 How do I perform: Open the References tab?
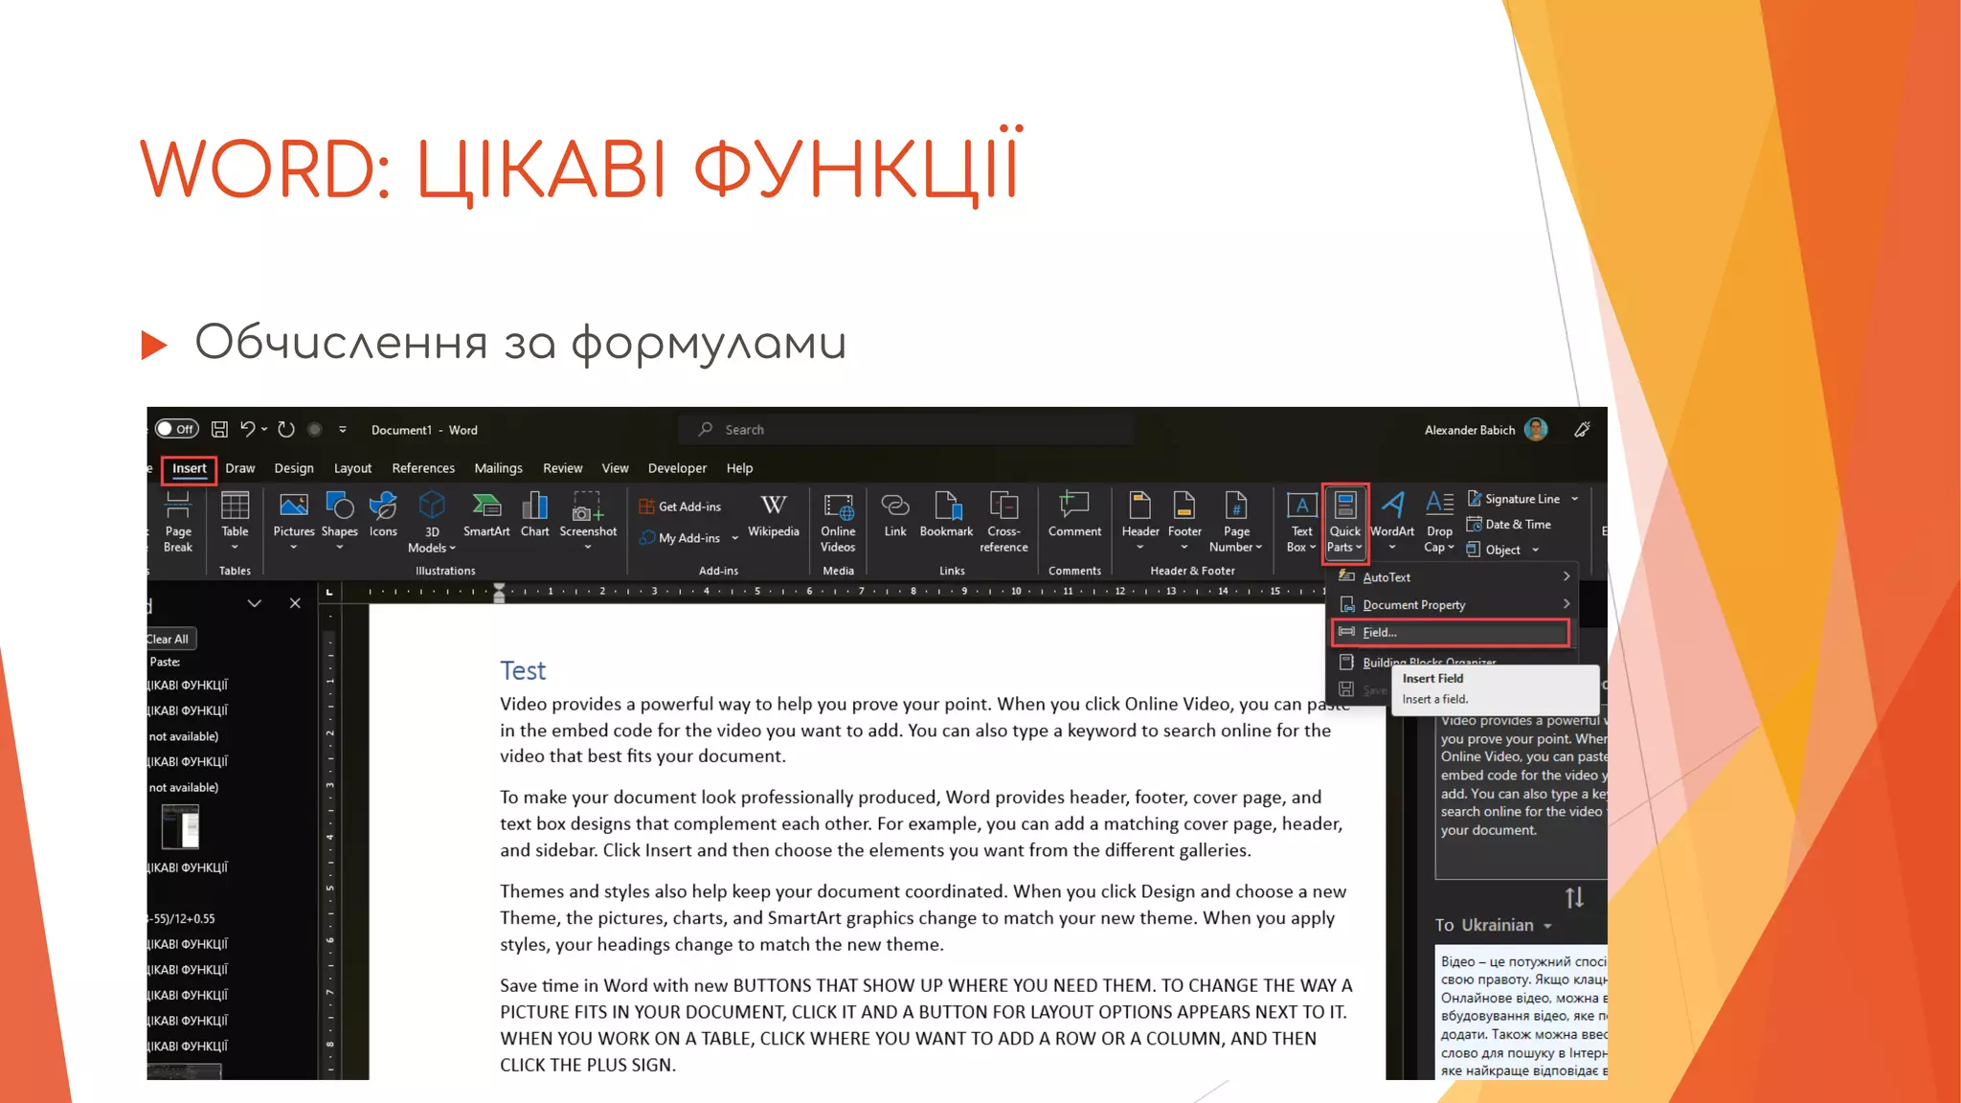422,468
